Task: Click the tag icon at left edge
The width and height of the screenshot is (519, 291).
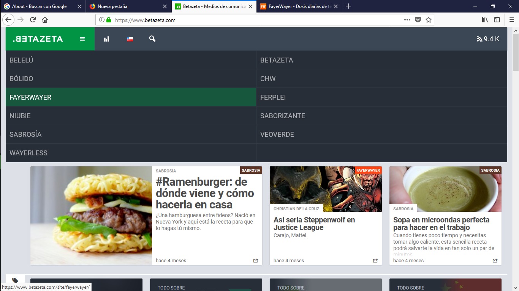Action: click(15, 281)
